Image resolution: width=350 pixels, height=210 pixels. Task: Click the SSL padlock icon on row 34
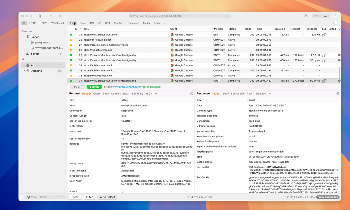[324, 81]
